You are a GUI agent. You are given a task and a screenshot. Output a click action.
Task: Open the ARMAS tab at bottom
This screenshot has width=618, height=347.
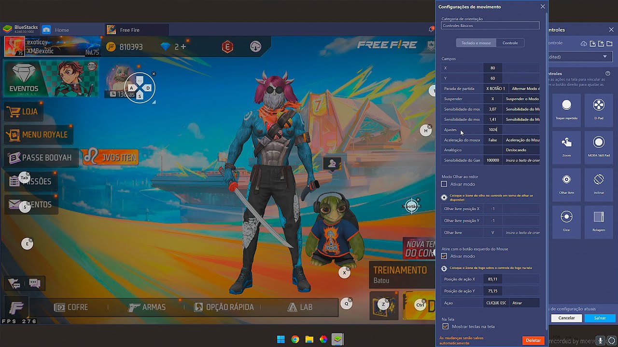click(x=147, y=307)
